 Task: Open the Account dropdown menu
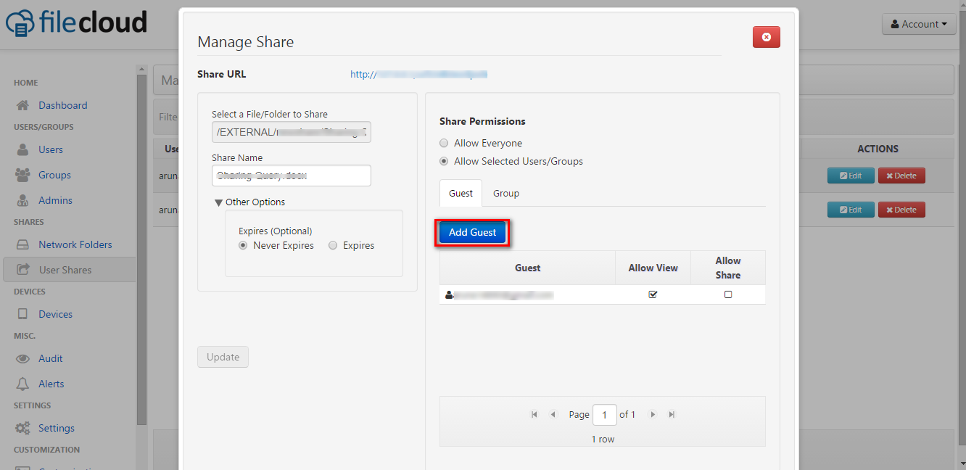point(919,24)
